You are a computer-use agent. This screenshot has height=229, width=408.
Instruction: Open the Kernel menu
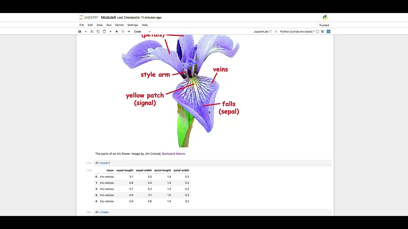pos(119,25)
